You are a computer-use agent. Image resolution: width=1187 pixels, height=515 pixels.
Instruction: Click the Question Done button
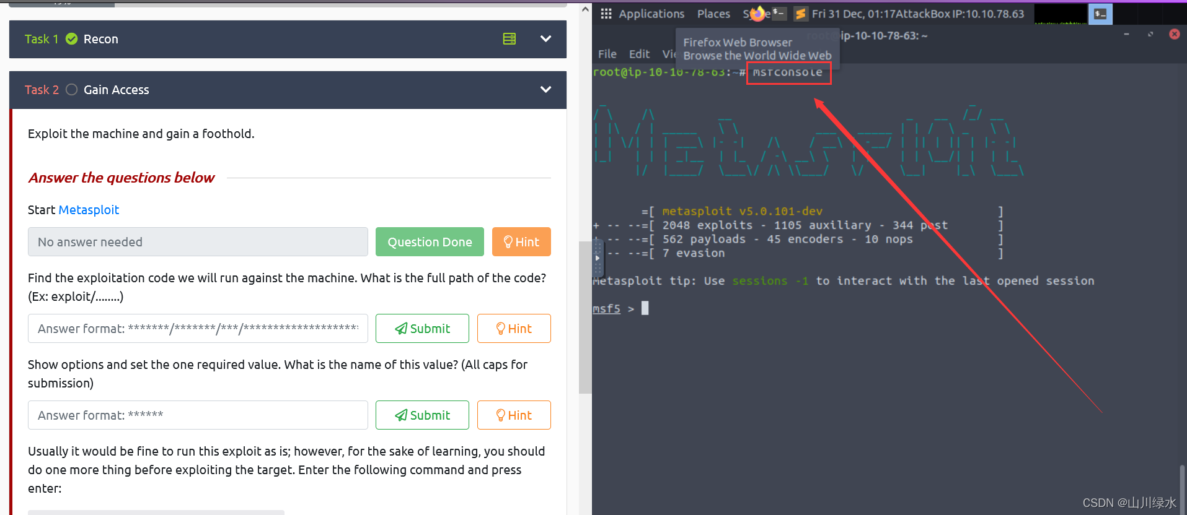click(430, 242)
